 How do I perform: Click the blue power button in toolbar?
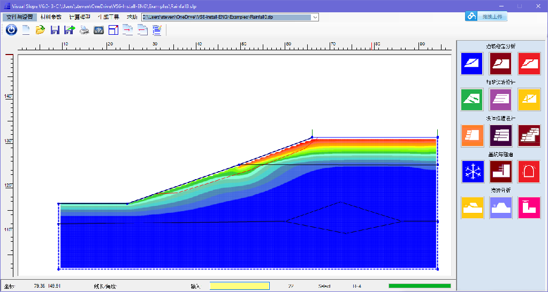pyautogui.click(x=11, y=30)
